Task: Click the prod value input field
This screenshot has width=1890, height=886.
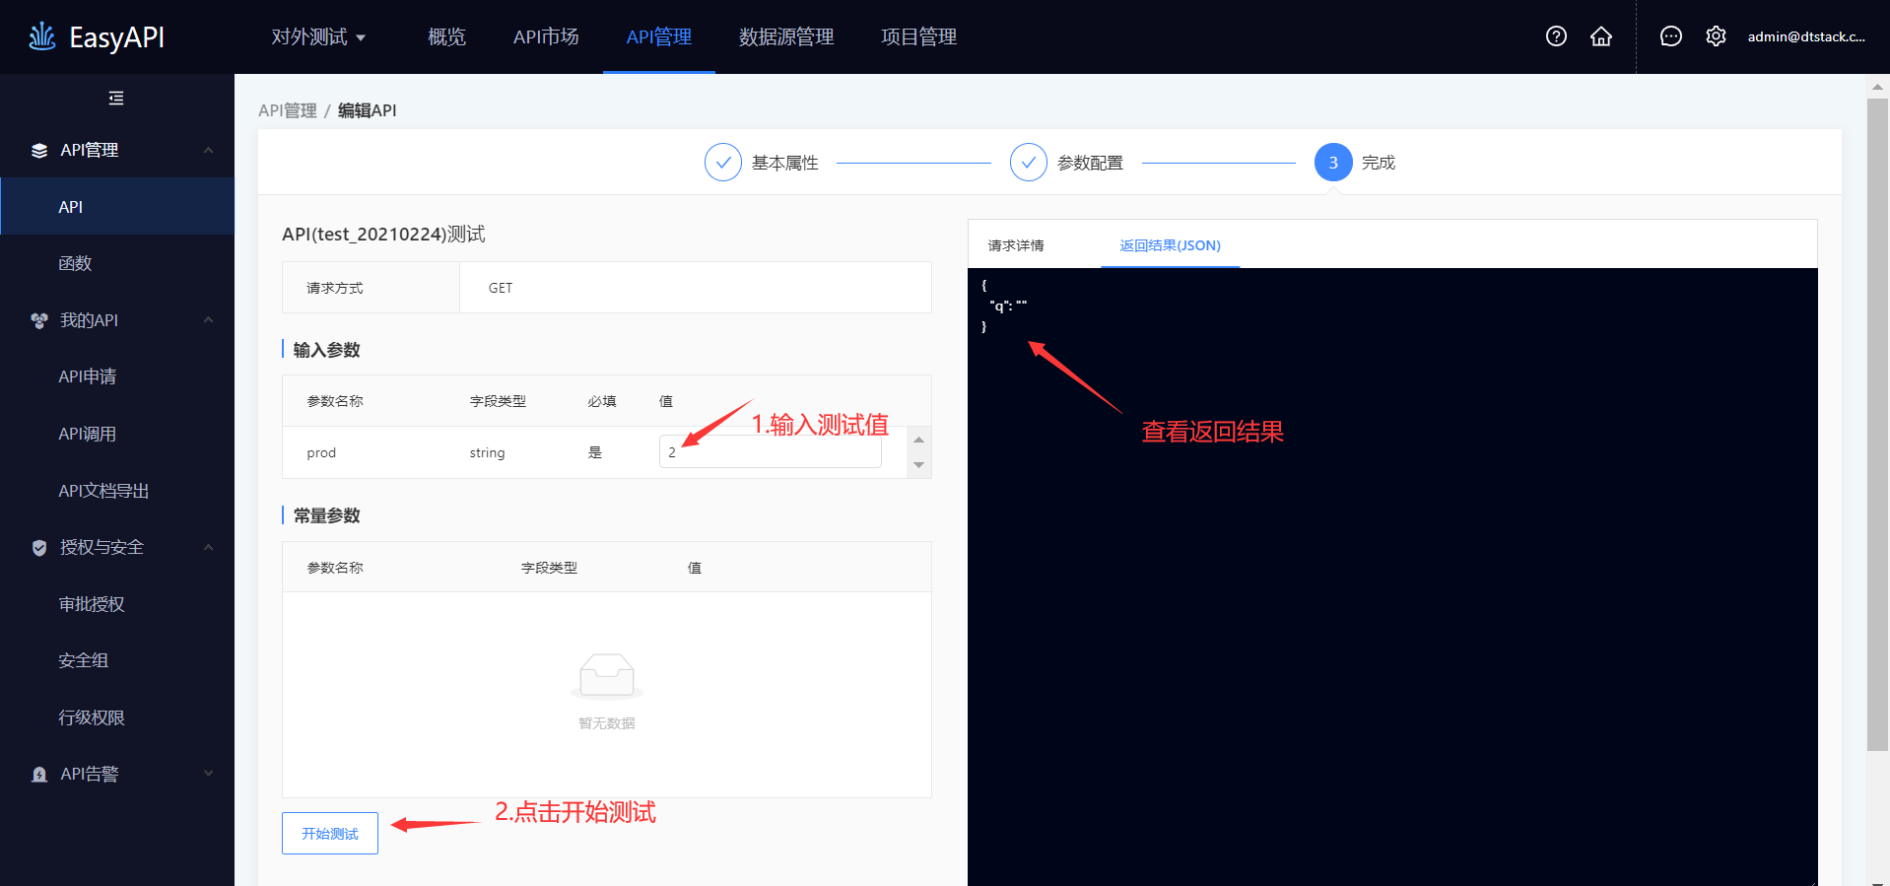Action: tap(770, 451)
